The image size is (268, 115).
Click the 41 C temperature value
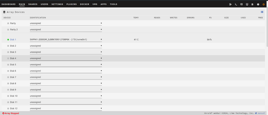tap(136, 40)
